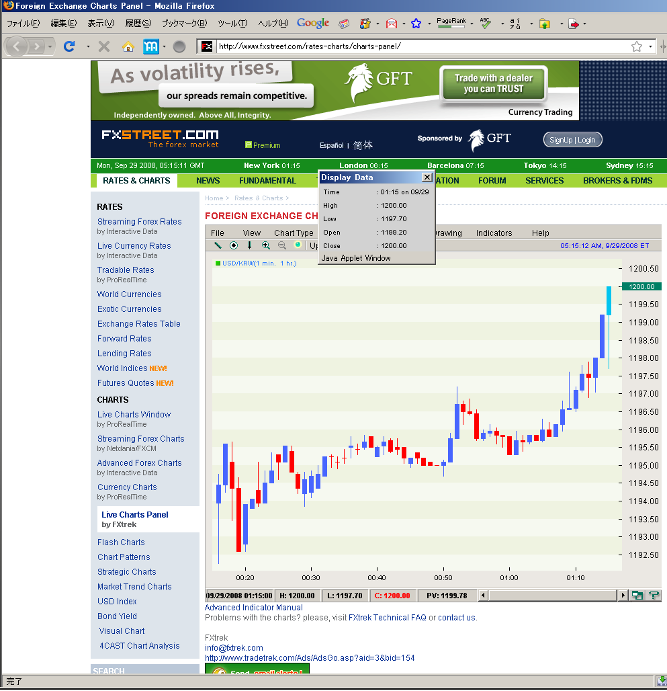667x691 pixels.
Task: Open the chart applet Help menu
Action: (x=540, y=233)
